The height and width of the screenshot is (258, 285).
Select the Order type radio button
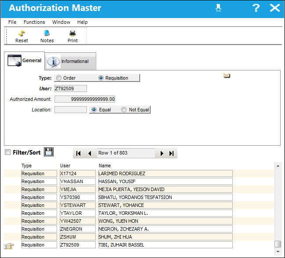(x=59, y=78)
